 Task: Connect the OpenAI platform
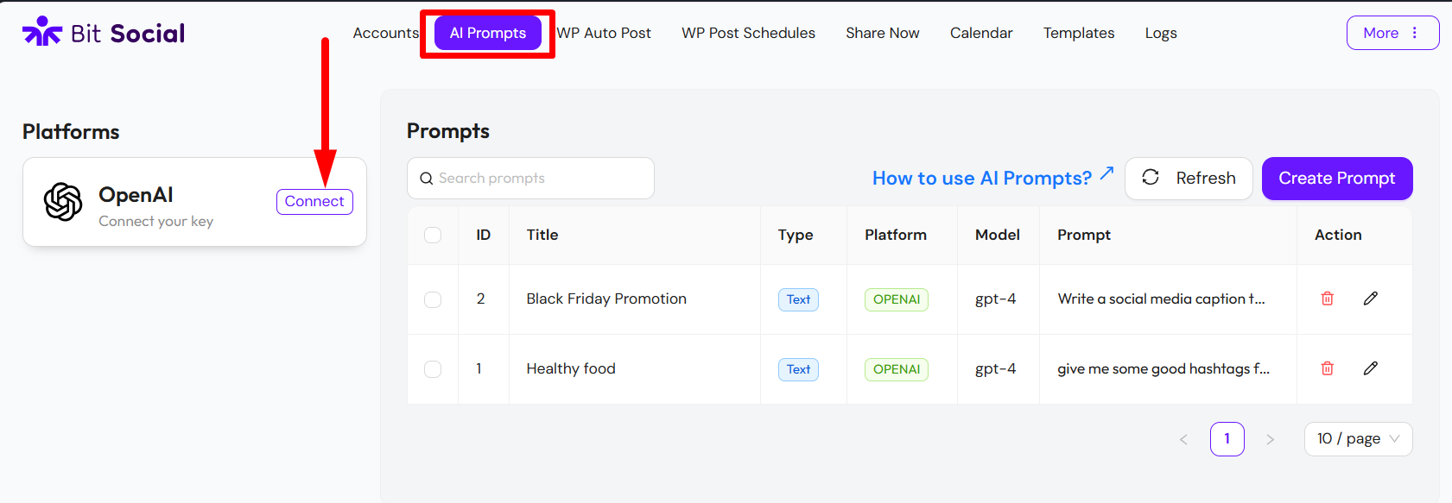point(314,201)
